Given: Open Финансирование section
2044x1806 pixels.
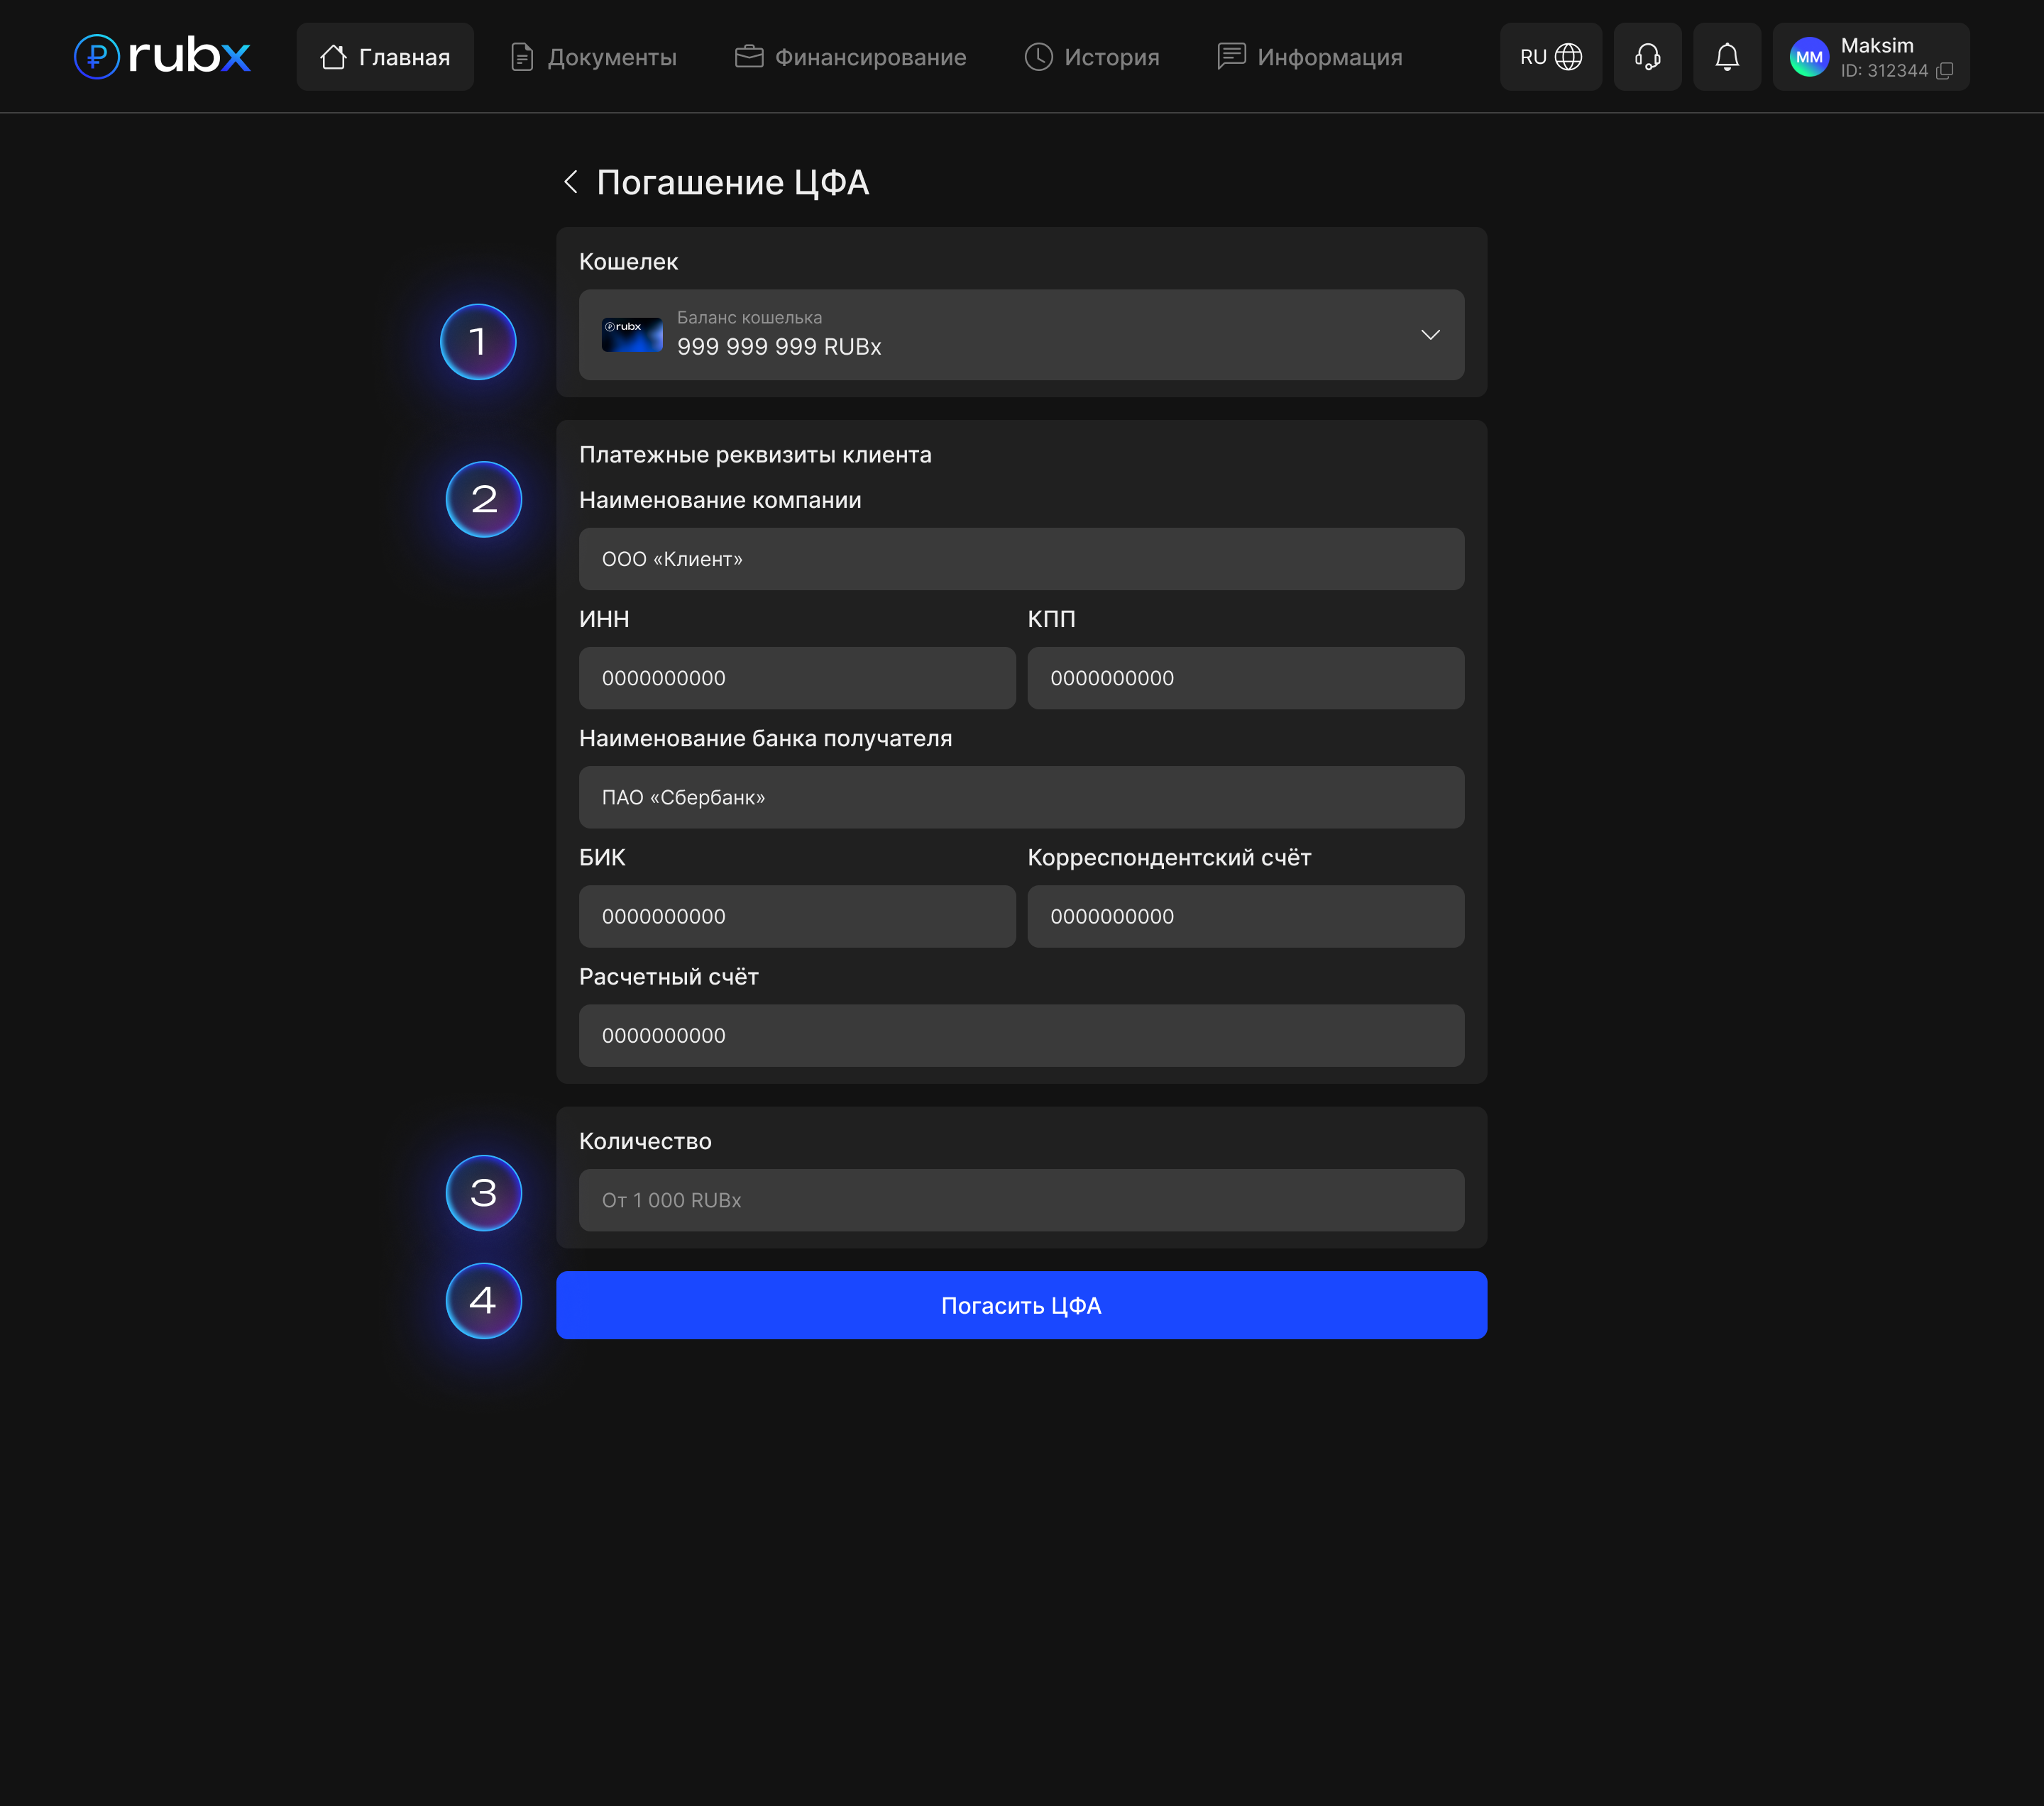Looking at the screenshot, I should pyautogui.click(x=851, y=57).
